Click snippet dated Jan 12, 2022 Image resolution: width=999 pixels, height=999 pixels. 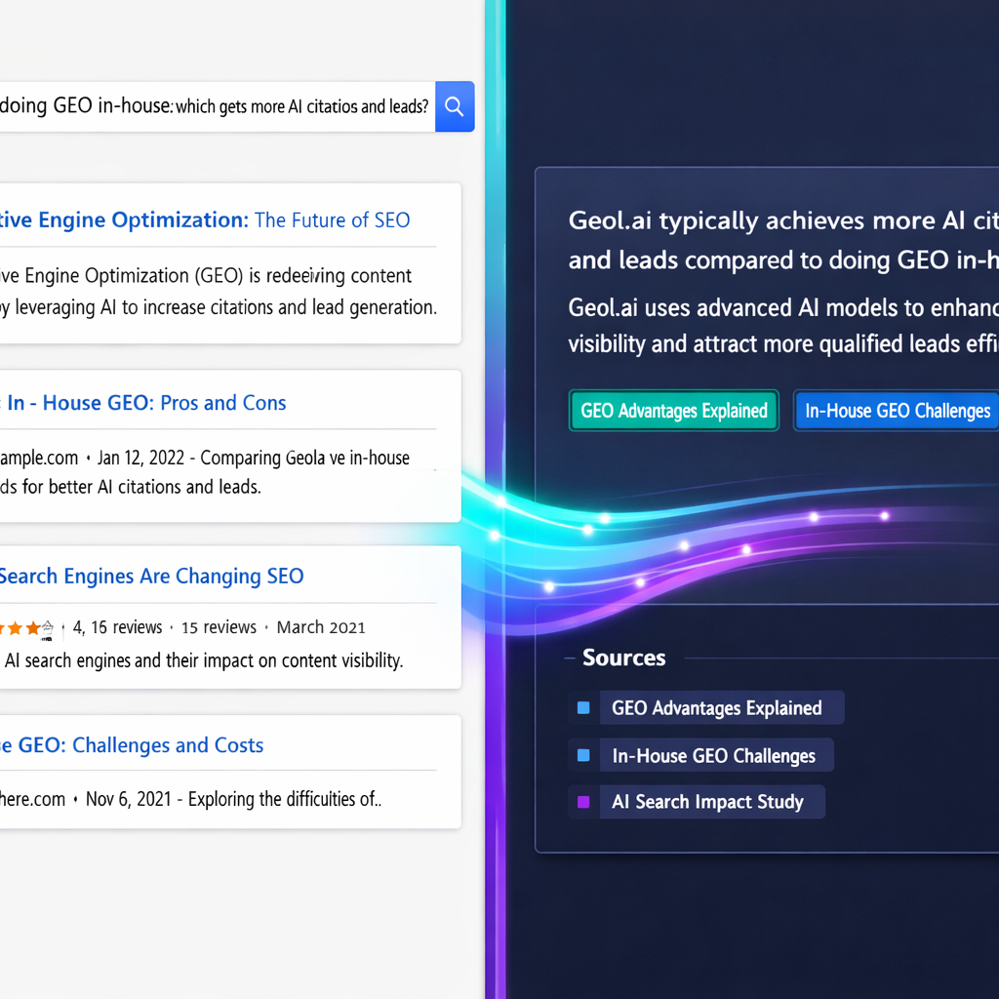(x=205, y=471)
